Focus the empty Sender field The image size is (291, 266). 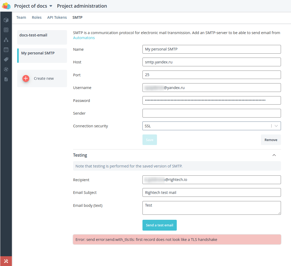pyautogui.click(x=212, y=113)
